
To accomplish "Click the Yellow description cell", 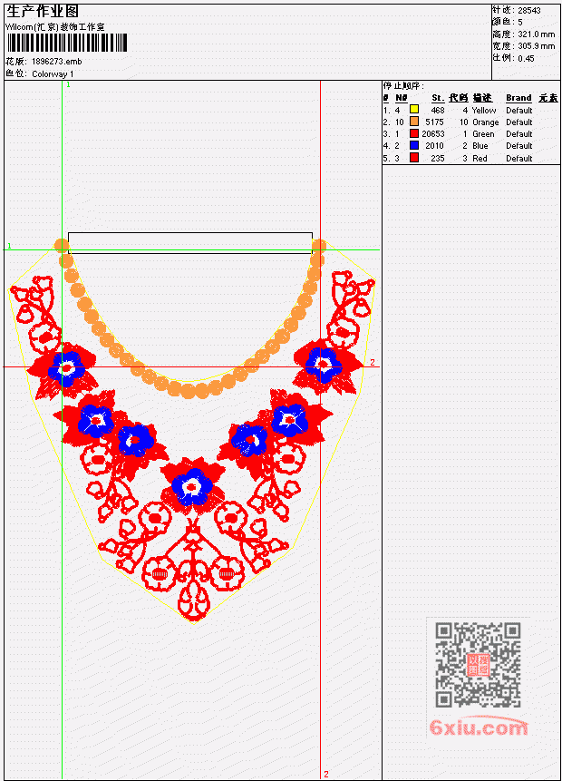I will 484,110.
